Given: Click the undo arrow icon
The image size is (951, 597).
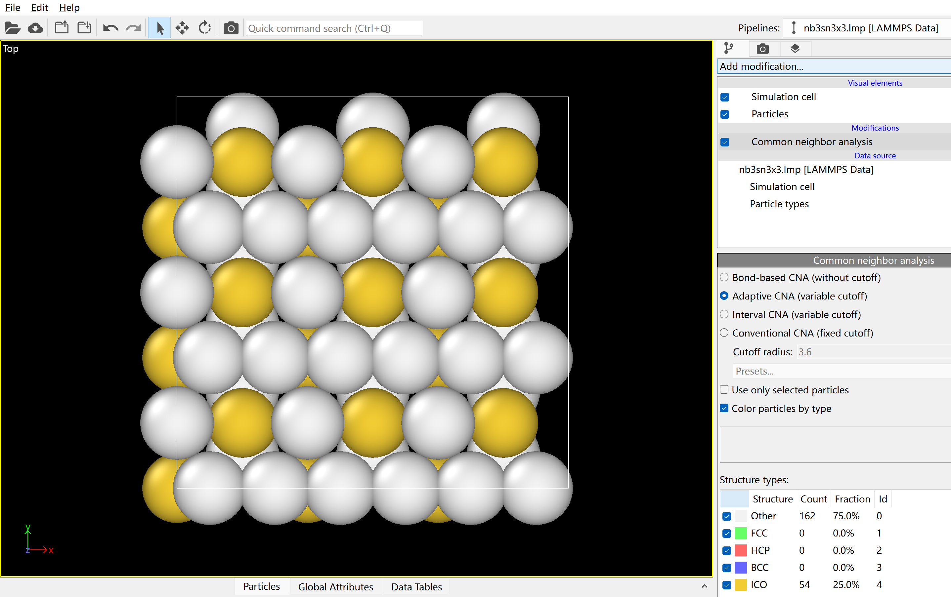Looking at the screenshot, I should (110, 28).
